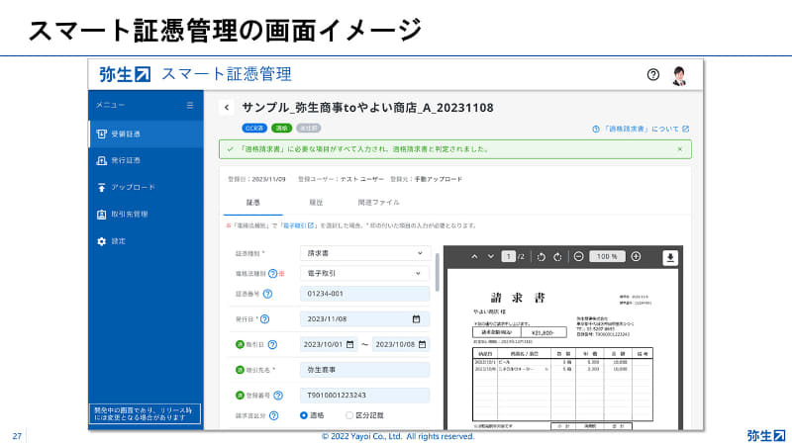792x445 pixels.
Task: Switch to the 証憑 tab
Action: (253, 203)
